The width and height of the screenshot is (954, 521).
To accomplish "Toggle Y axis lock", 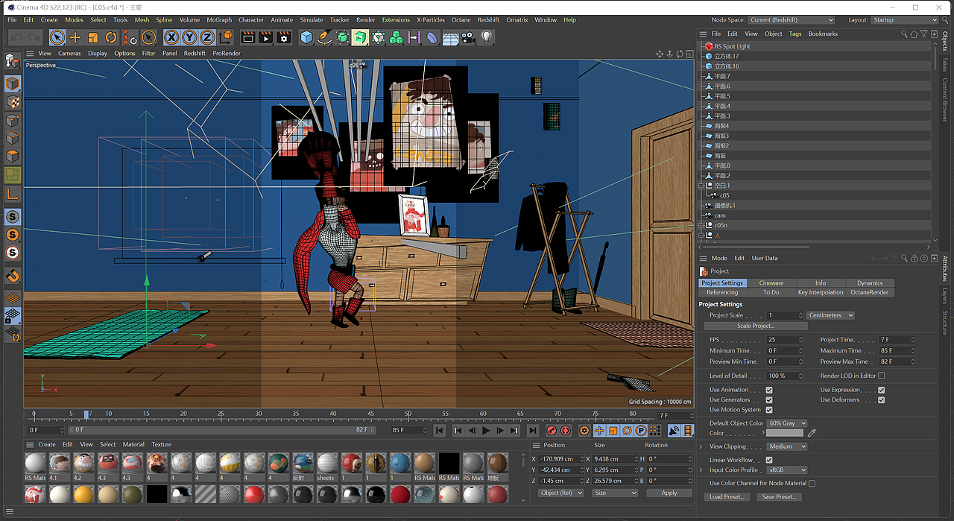I will tap(189, 37).
